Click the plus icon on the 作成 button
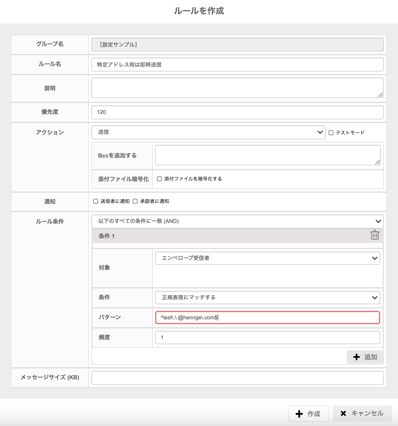The image size is (398, 426). click(x=299, y=414)
